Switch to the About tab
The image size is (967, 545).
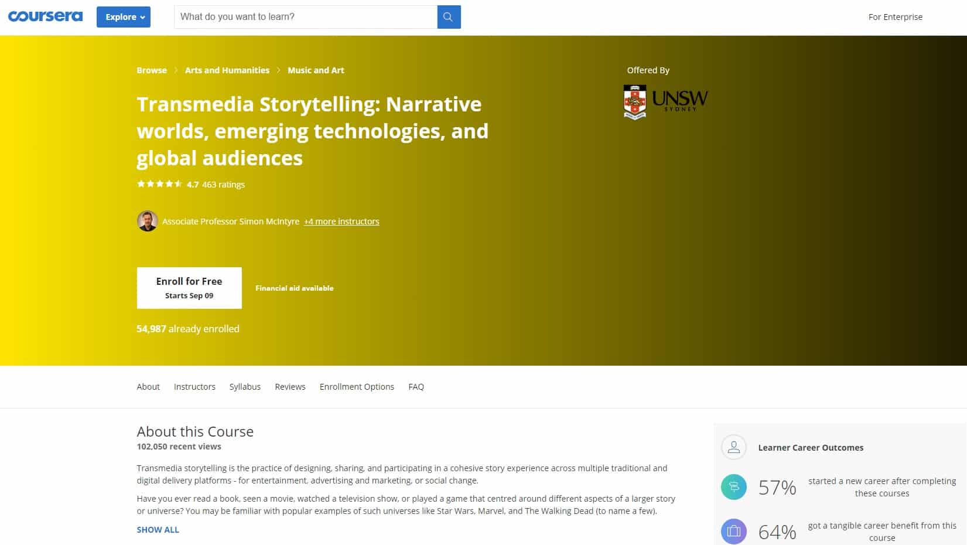click(x=148, y=387)
